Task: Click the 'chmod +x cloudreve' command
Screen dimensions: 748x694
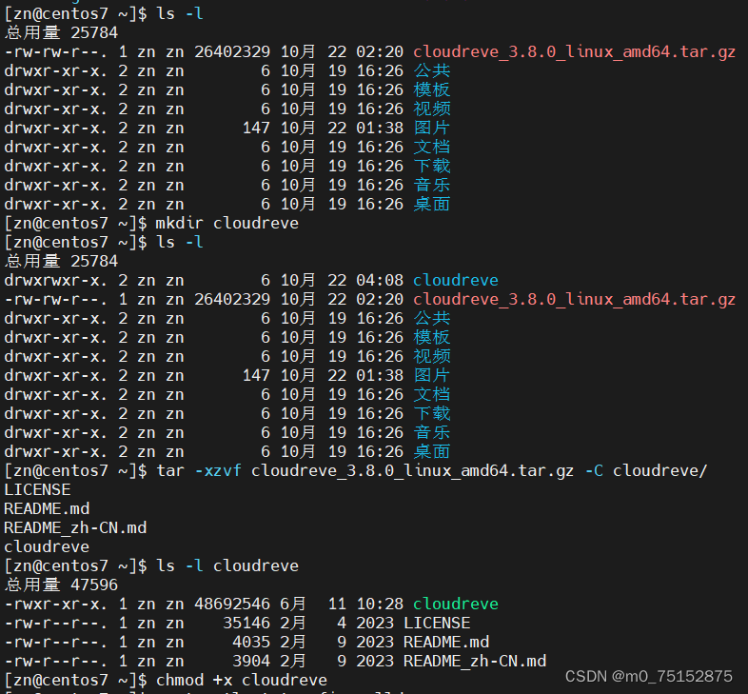Action: (x=242, y=680)
